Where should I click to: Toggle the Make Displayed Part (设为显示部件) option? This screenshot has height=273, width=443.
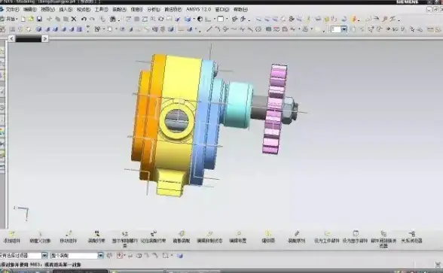(355, 237)
